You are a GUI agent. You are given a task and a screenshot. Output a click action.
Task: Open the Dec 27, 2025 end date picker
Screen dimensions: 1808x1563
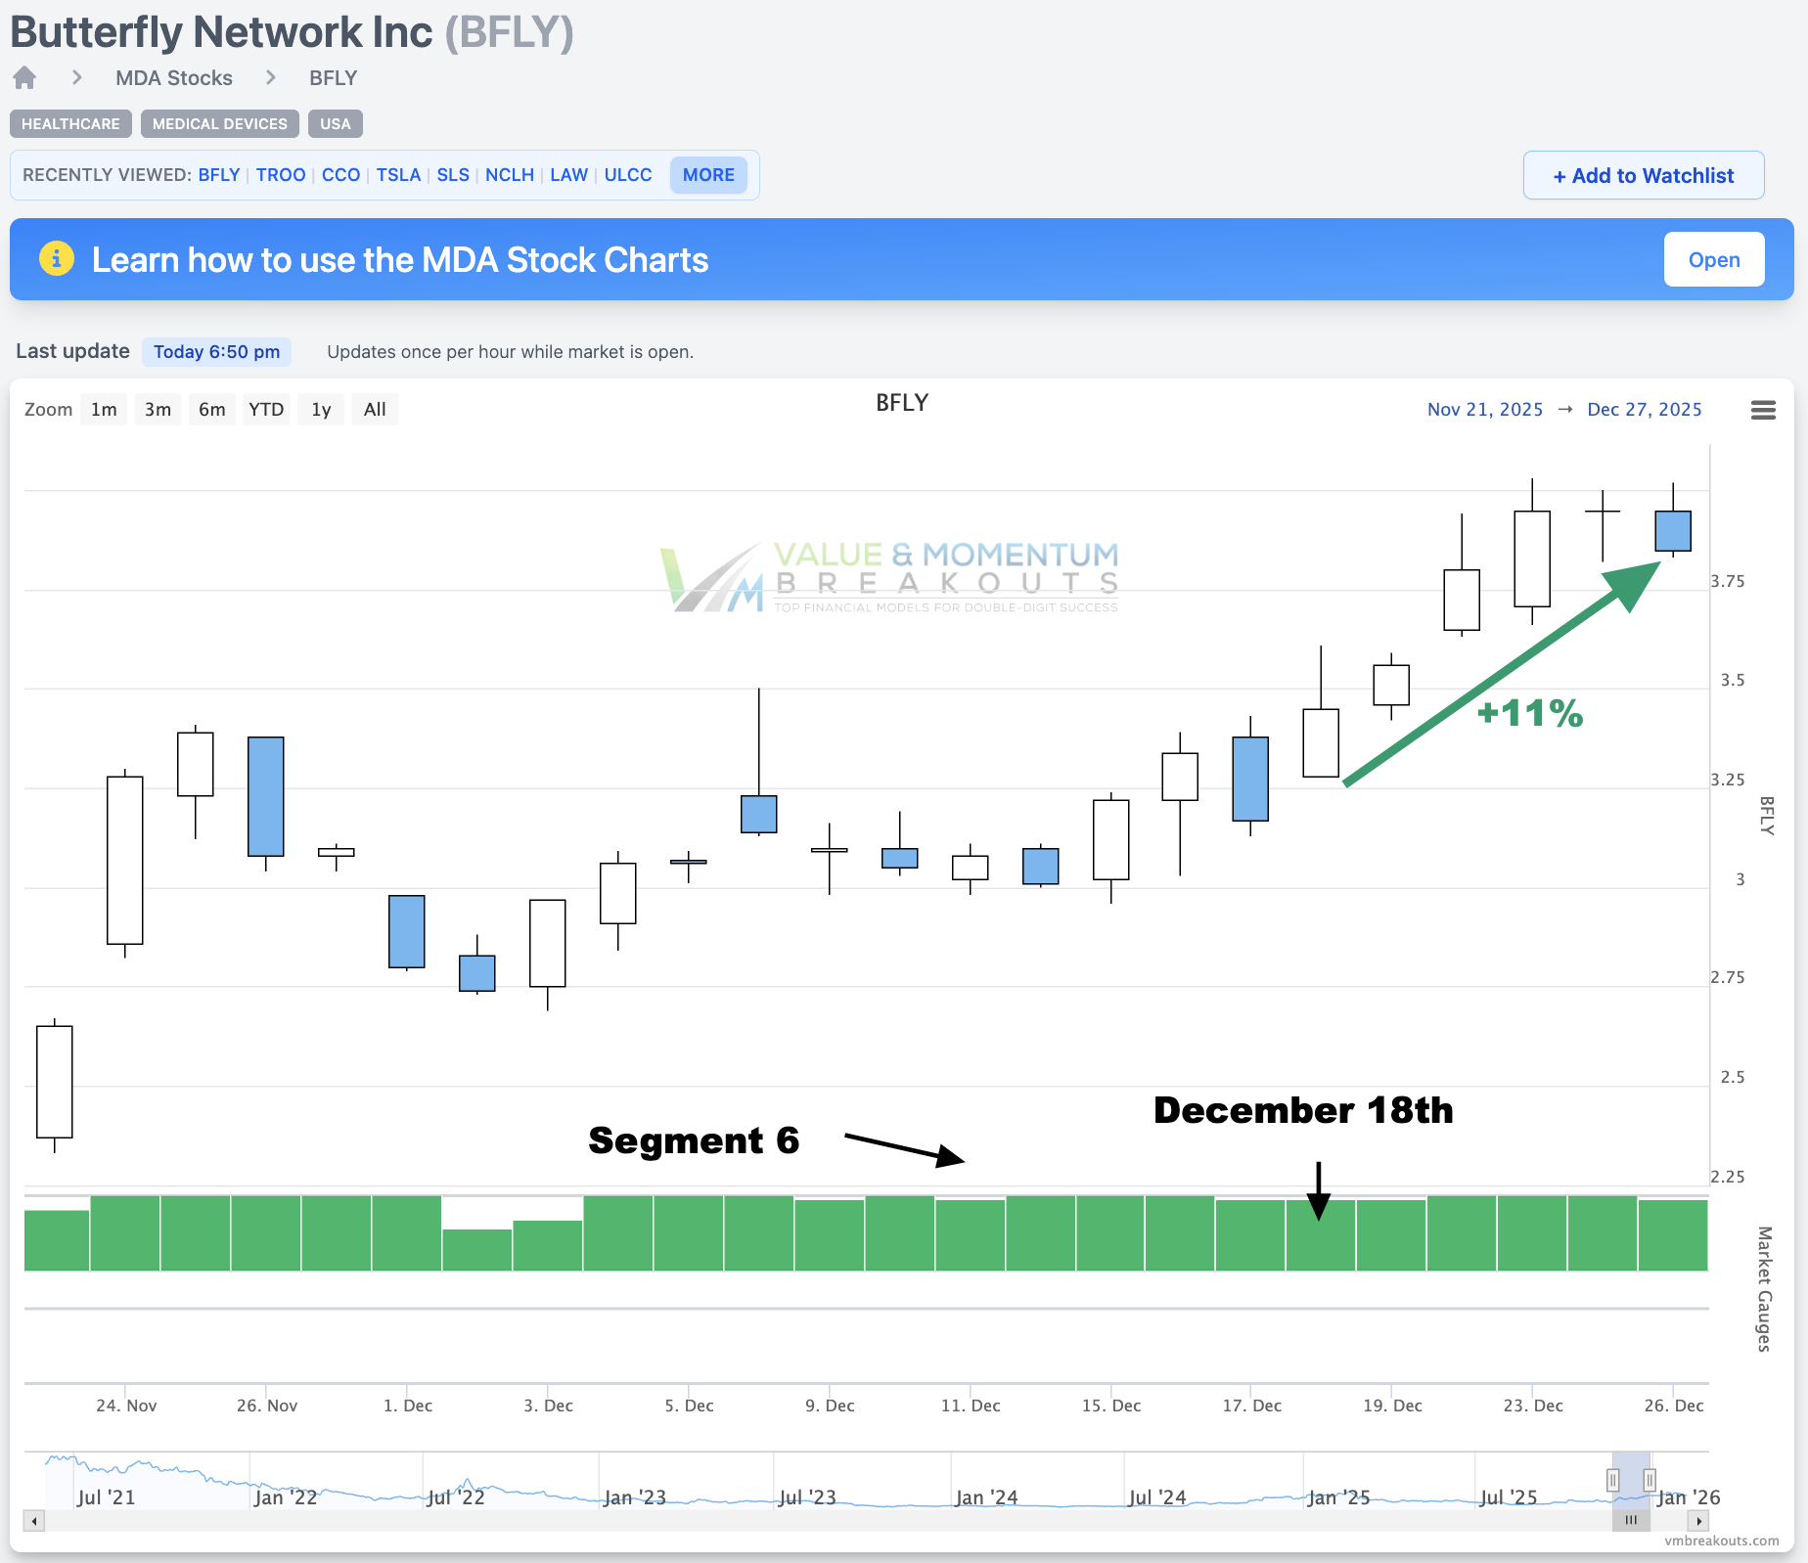coord(1645,409)
